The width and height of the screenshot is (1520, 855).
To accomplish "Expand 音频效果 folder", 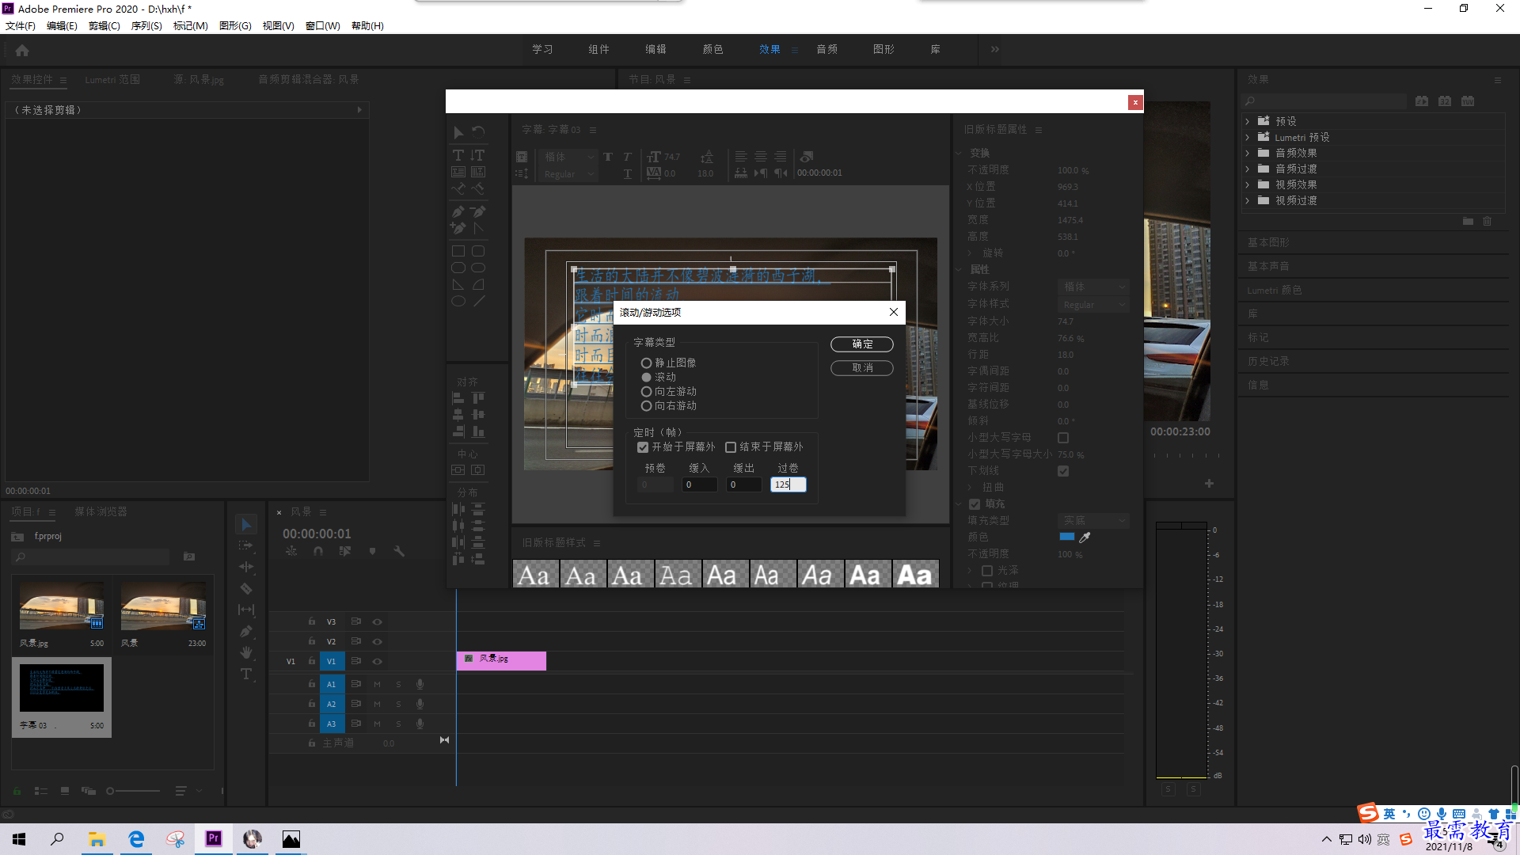I will click(x=1248, y=153).
